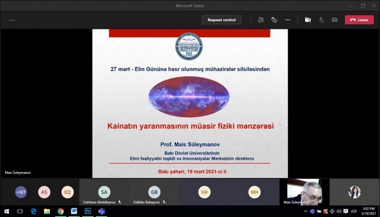
Task: Select the EQ participant avatar
Action: click(67, 192)
